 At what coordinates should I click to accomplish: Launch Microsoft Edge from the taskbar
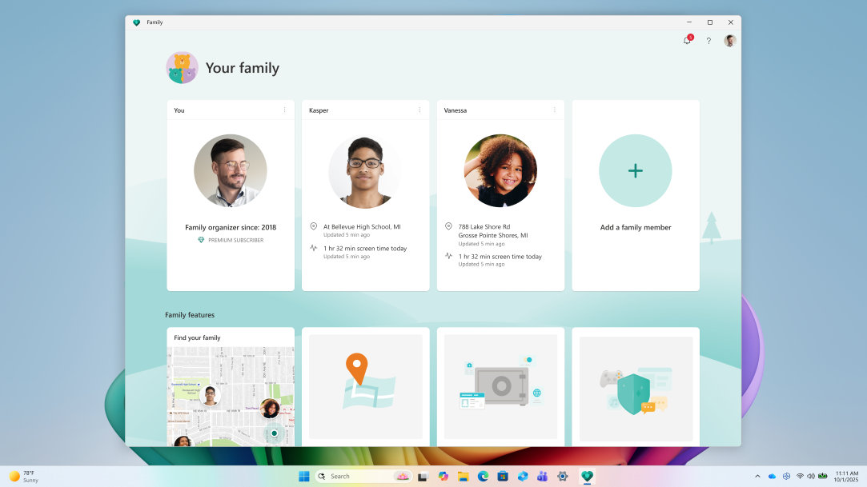482,476
